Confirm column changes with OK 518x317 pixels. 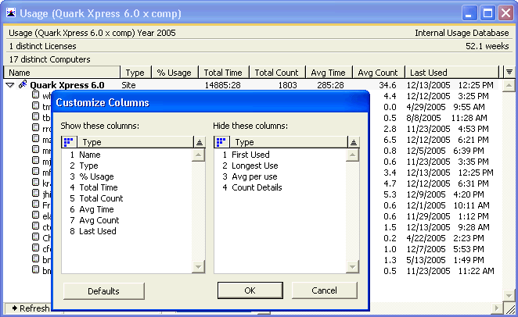click(x=250, y=290)
